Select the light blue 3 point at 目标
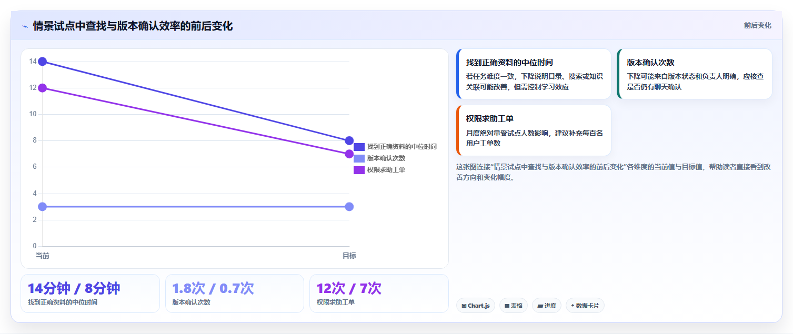The height and width of the screenshot is (334, 793). click(349, 207)
